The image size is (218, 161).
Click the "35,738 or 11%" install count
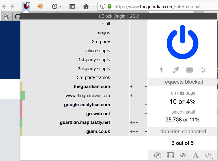click(183, 119)
